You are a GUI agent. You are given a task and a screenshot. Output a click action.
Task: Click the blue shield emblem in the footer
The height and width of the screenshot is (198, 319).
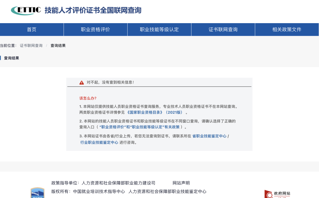pos(37,194)
